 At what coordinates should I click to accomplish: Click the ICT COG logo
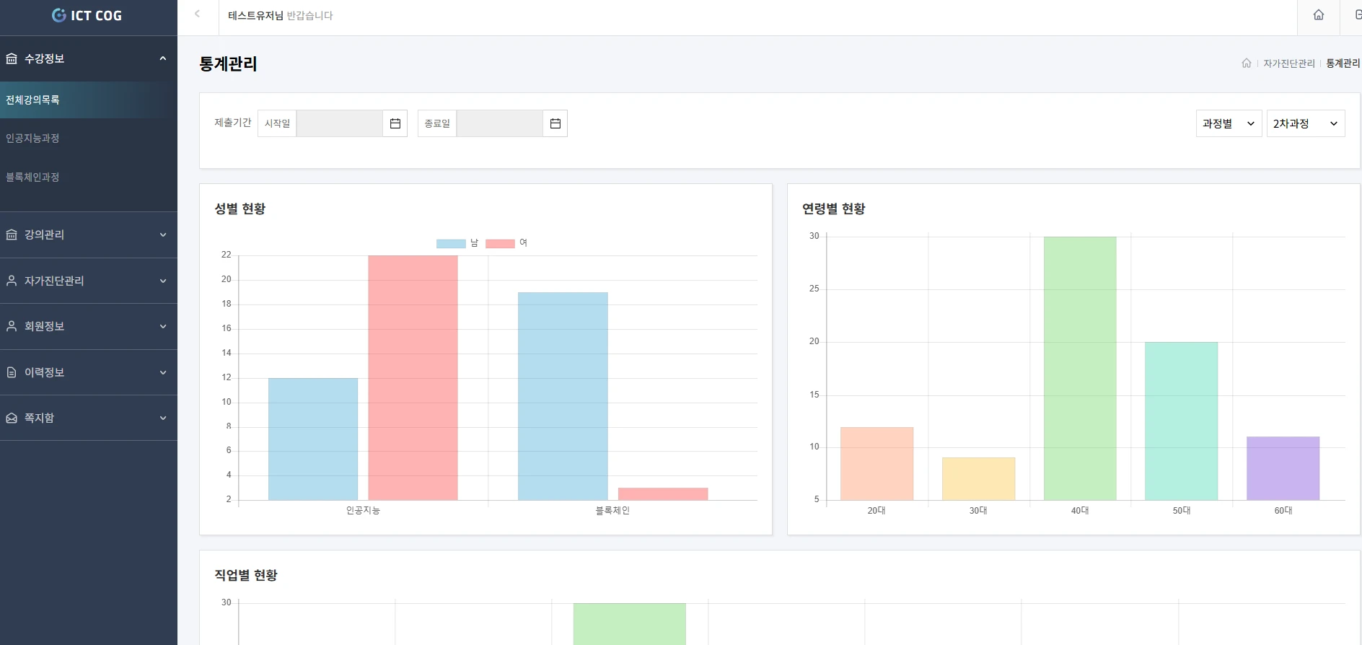pyautogui.click(x=87, y=15)
